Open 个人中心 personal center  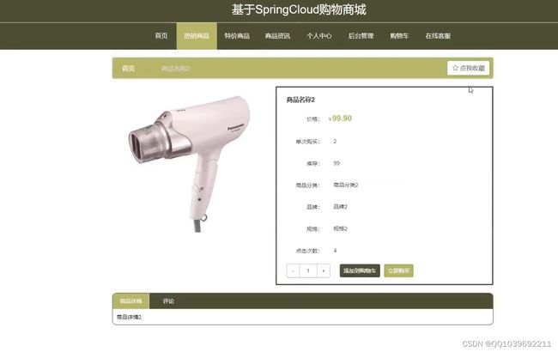[319, 36]
